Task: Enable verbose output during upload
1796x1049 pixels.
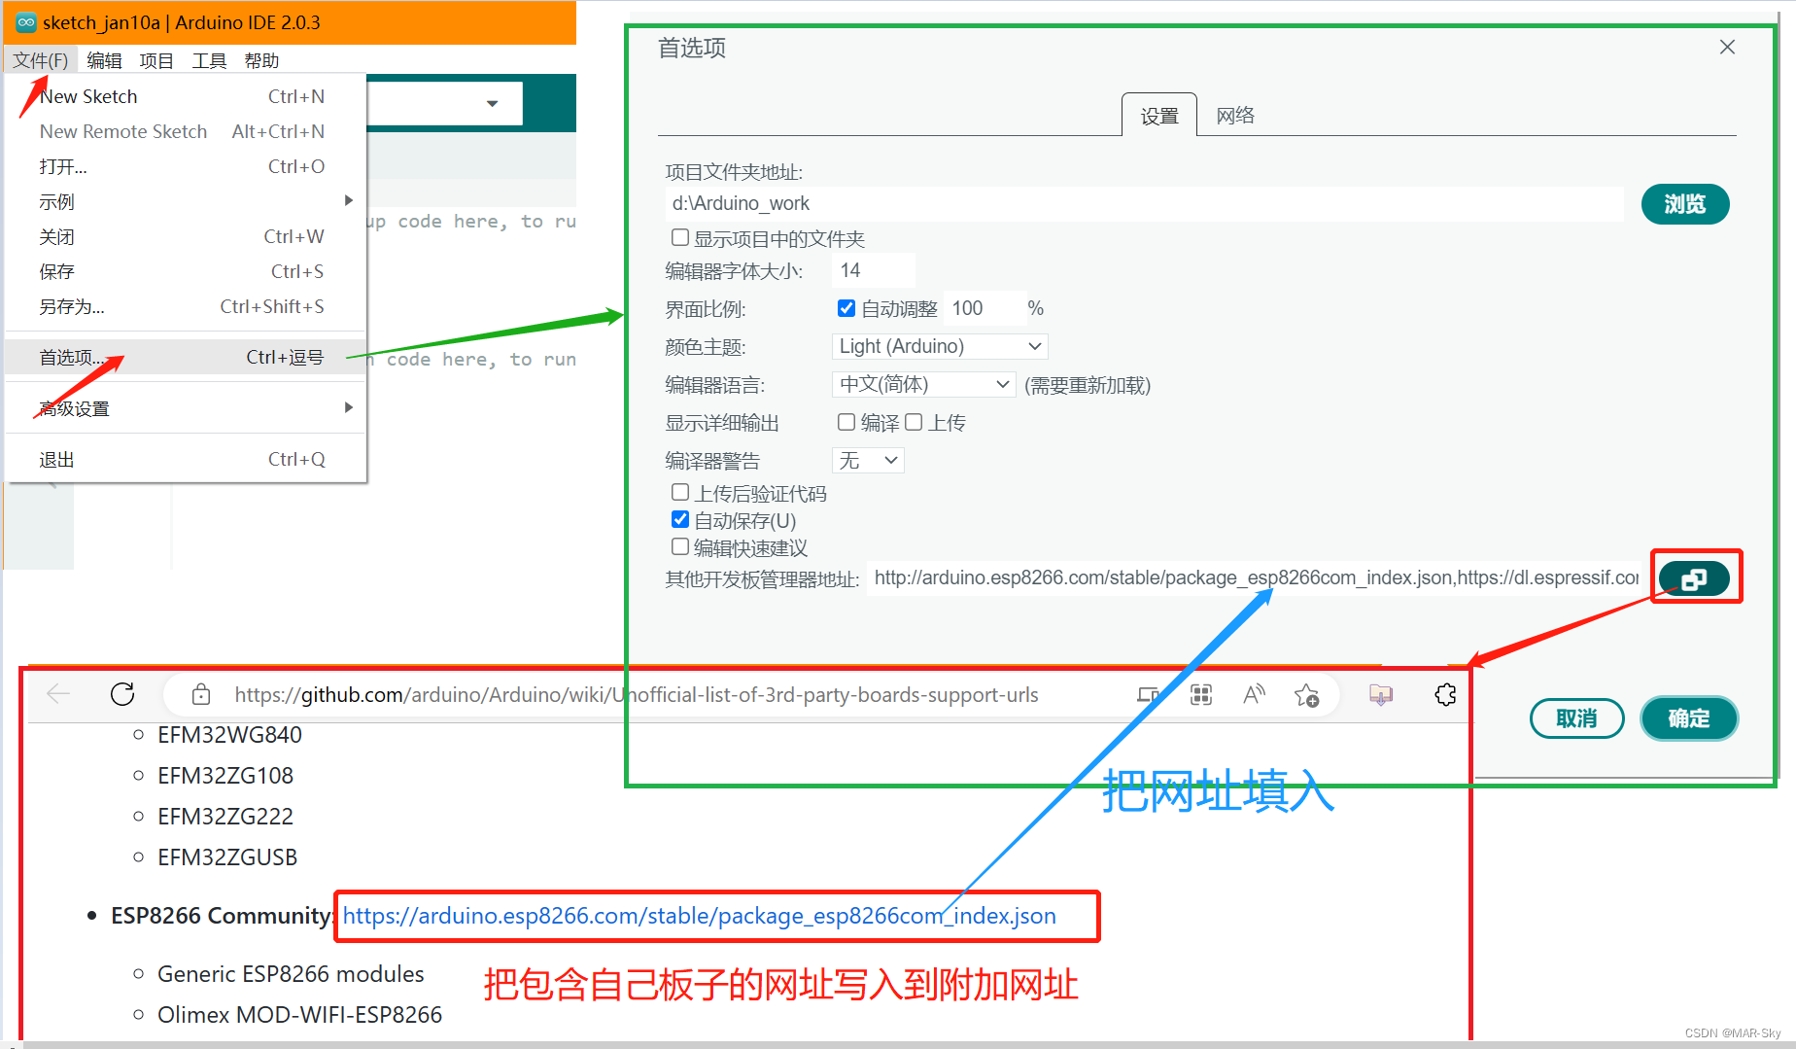Action: pyautogui.click(x=914, y=422)
